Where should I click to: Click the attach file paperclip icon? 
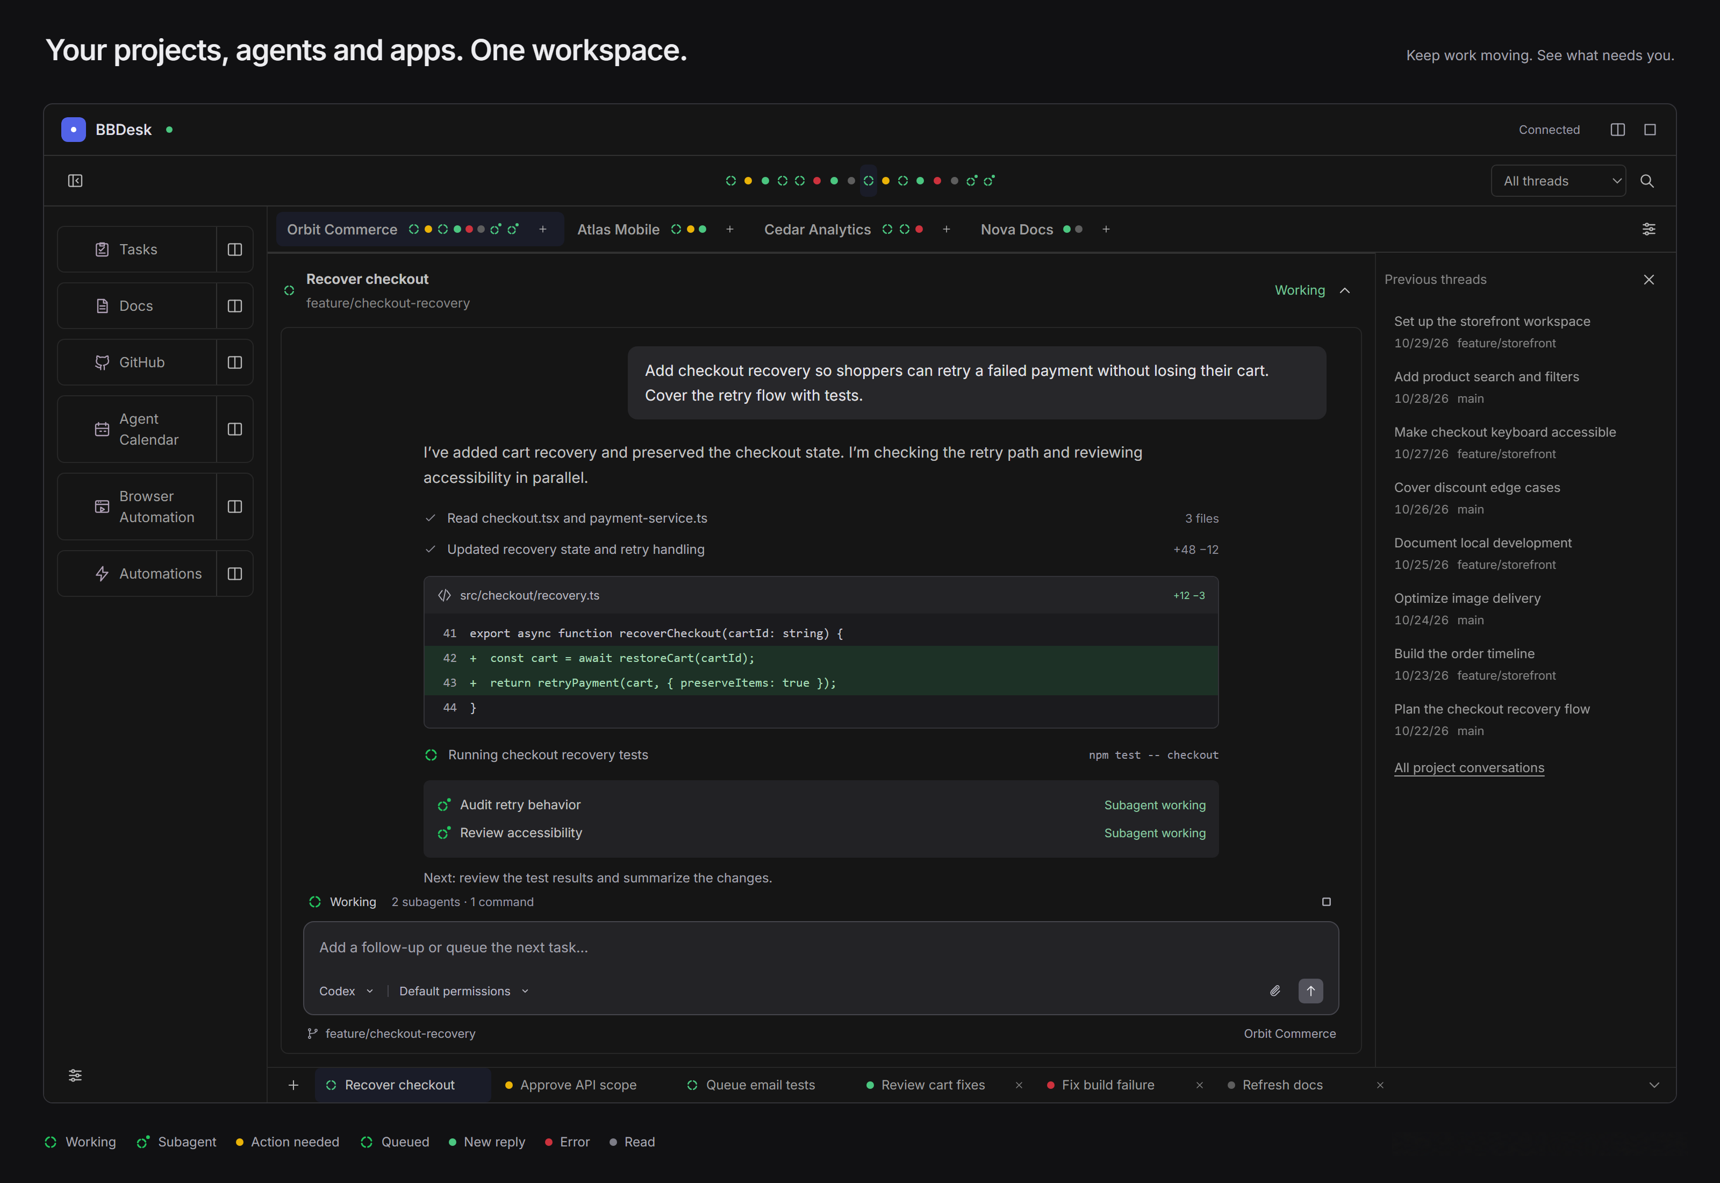1275,991
